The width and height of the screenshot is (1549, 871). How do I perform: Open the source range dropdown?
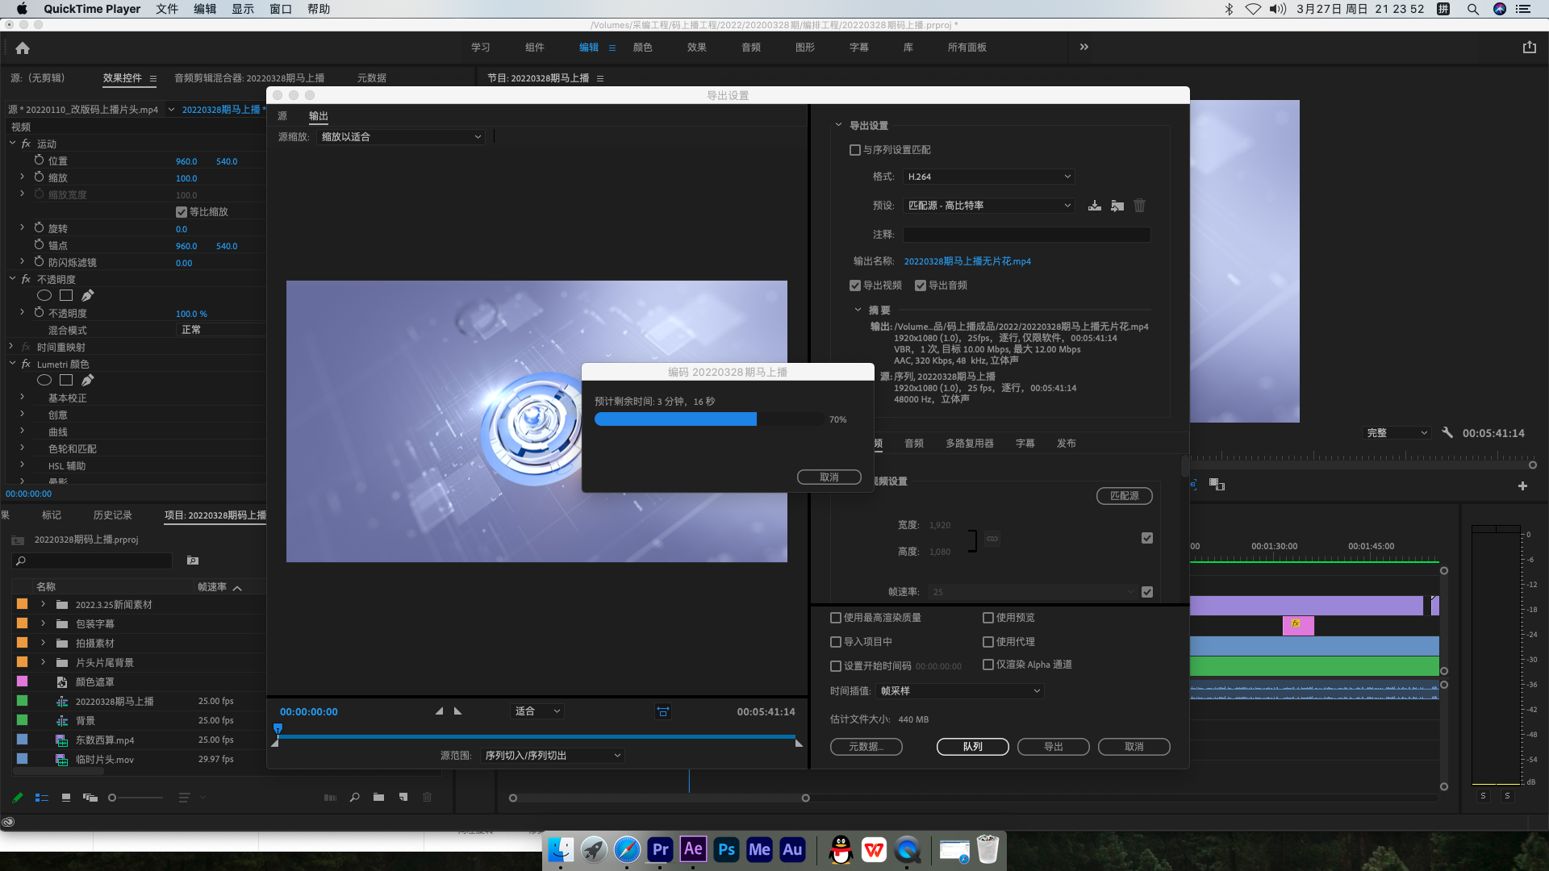[x=553, y=756]
